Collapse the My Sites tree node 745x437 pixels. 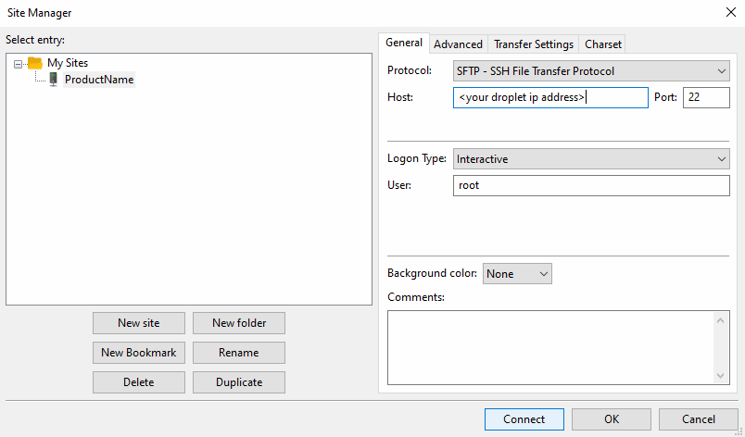tap(19, 64)
